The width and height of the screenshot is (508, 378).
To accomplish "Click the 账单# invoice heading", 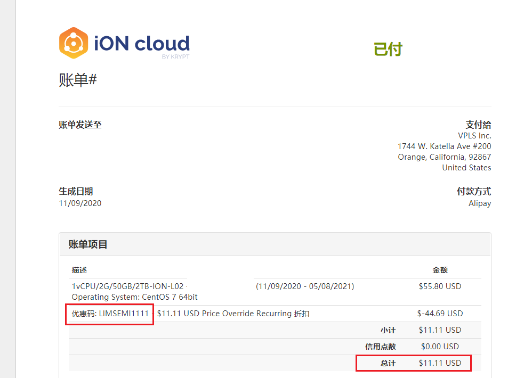I will click(x=78, y=80).
